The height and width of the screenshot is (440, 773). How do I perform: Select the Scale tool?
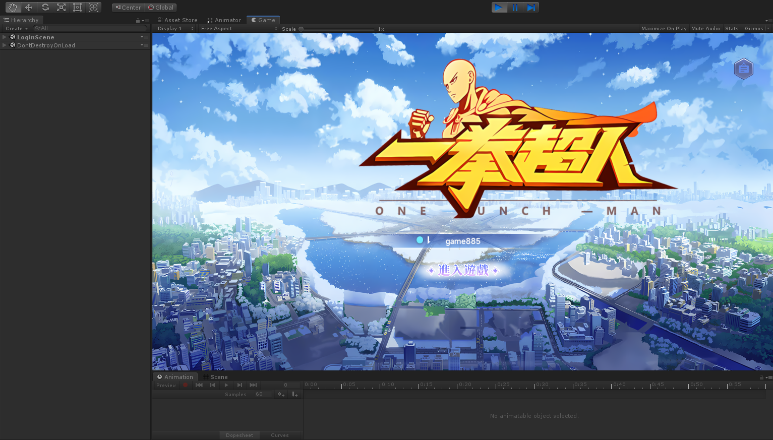click(61, 8)
